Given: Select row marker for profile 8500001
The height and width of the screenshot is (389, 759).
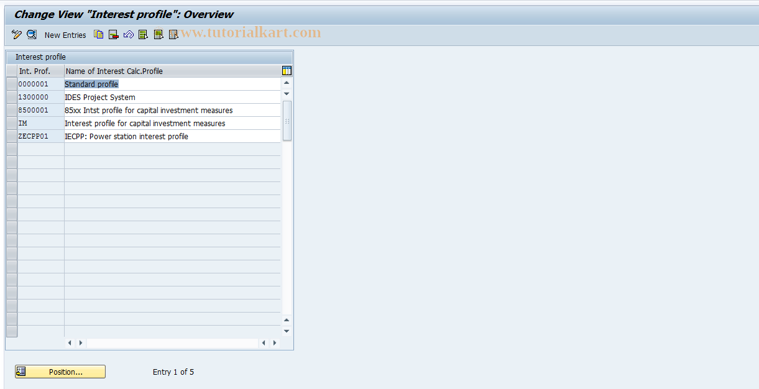Looking at the screenshot, I should [x=12, y=110].
